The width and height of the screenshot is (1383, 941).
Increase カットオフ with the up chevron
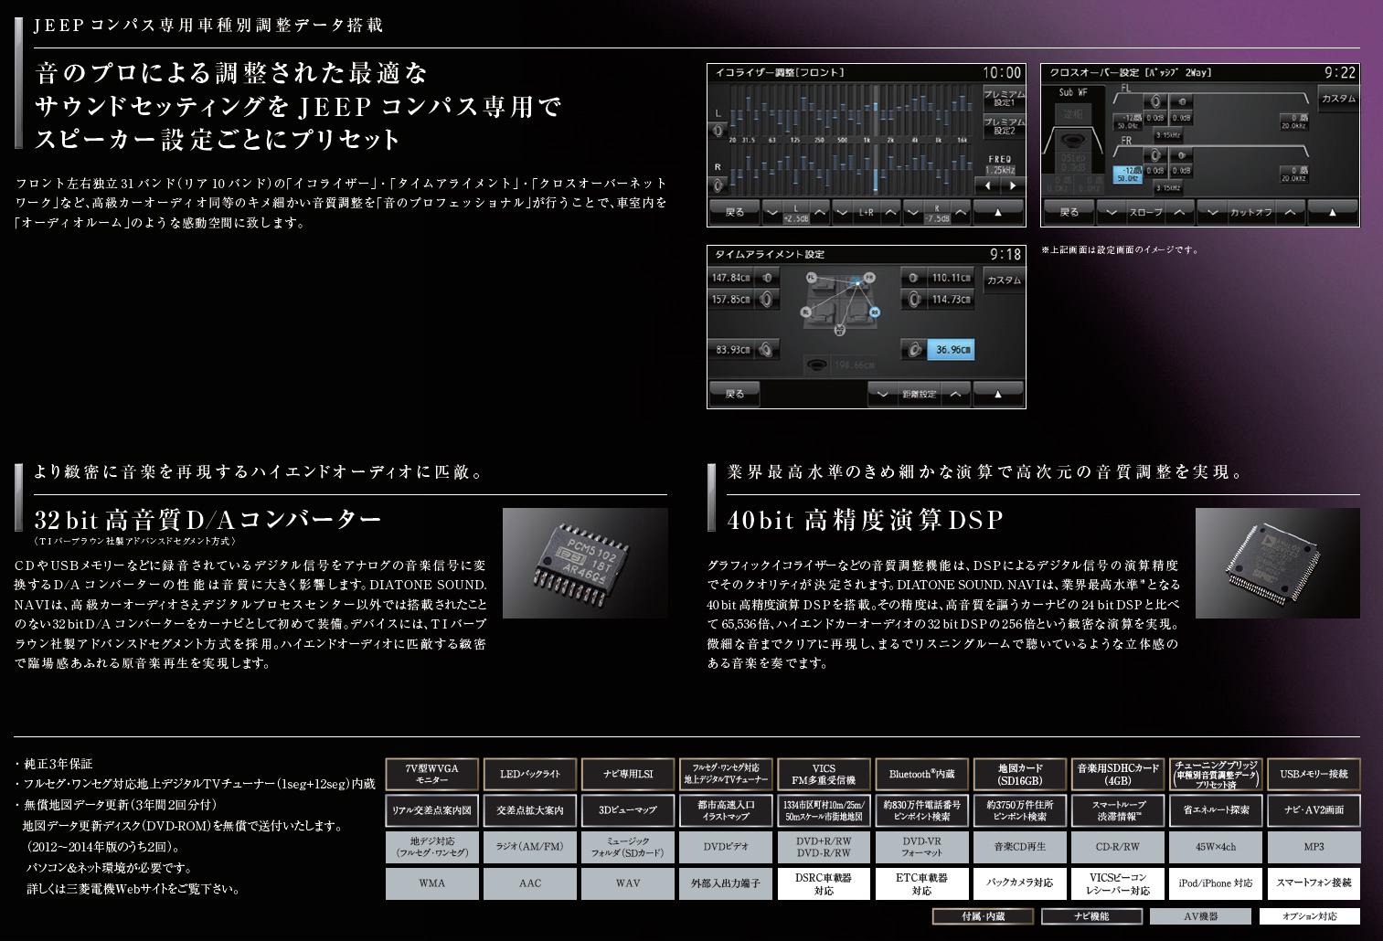(1290, 212)
